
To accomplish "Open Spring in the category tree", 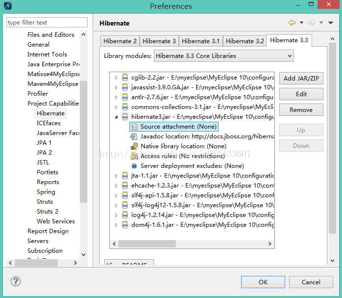I will coord(46,192).
